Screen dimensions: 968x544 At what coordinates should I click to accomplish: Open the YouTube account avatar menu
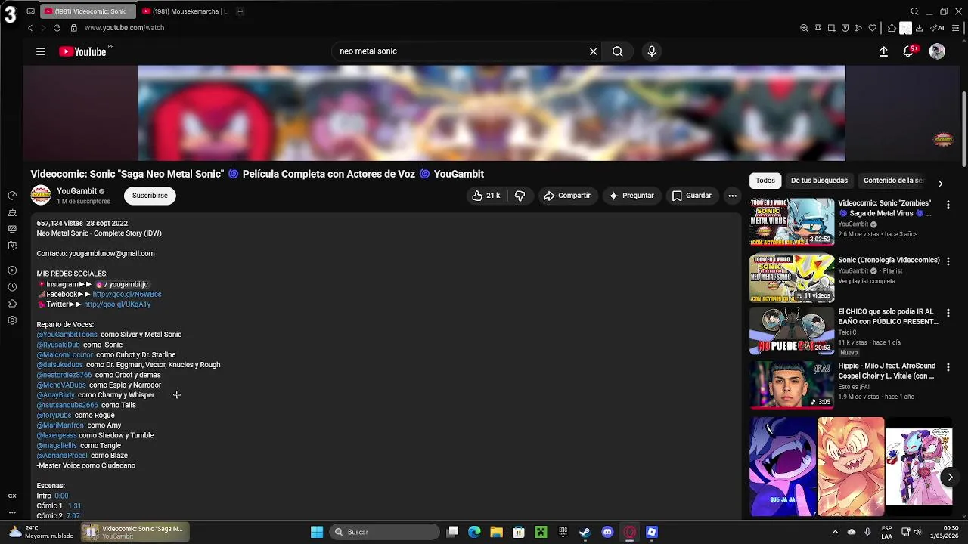pyautogui.click(x=937, y=51)
